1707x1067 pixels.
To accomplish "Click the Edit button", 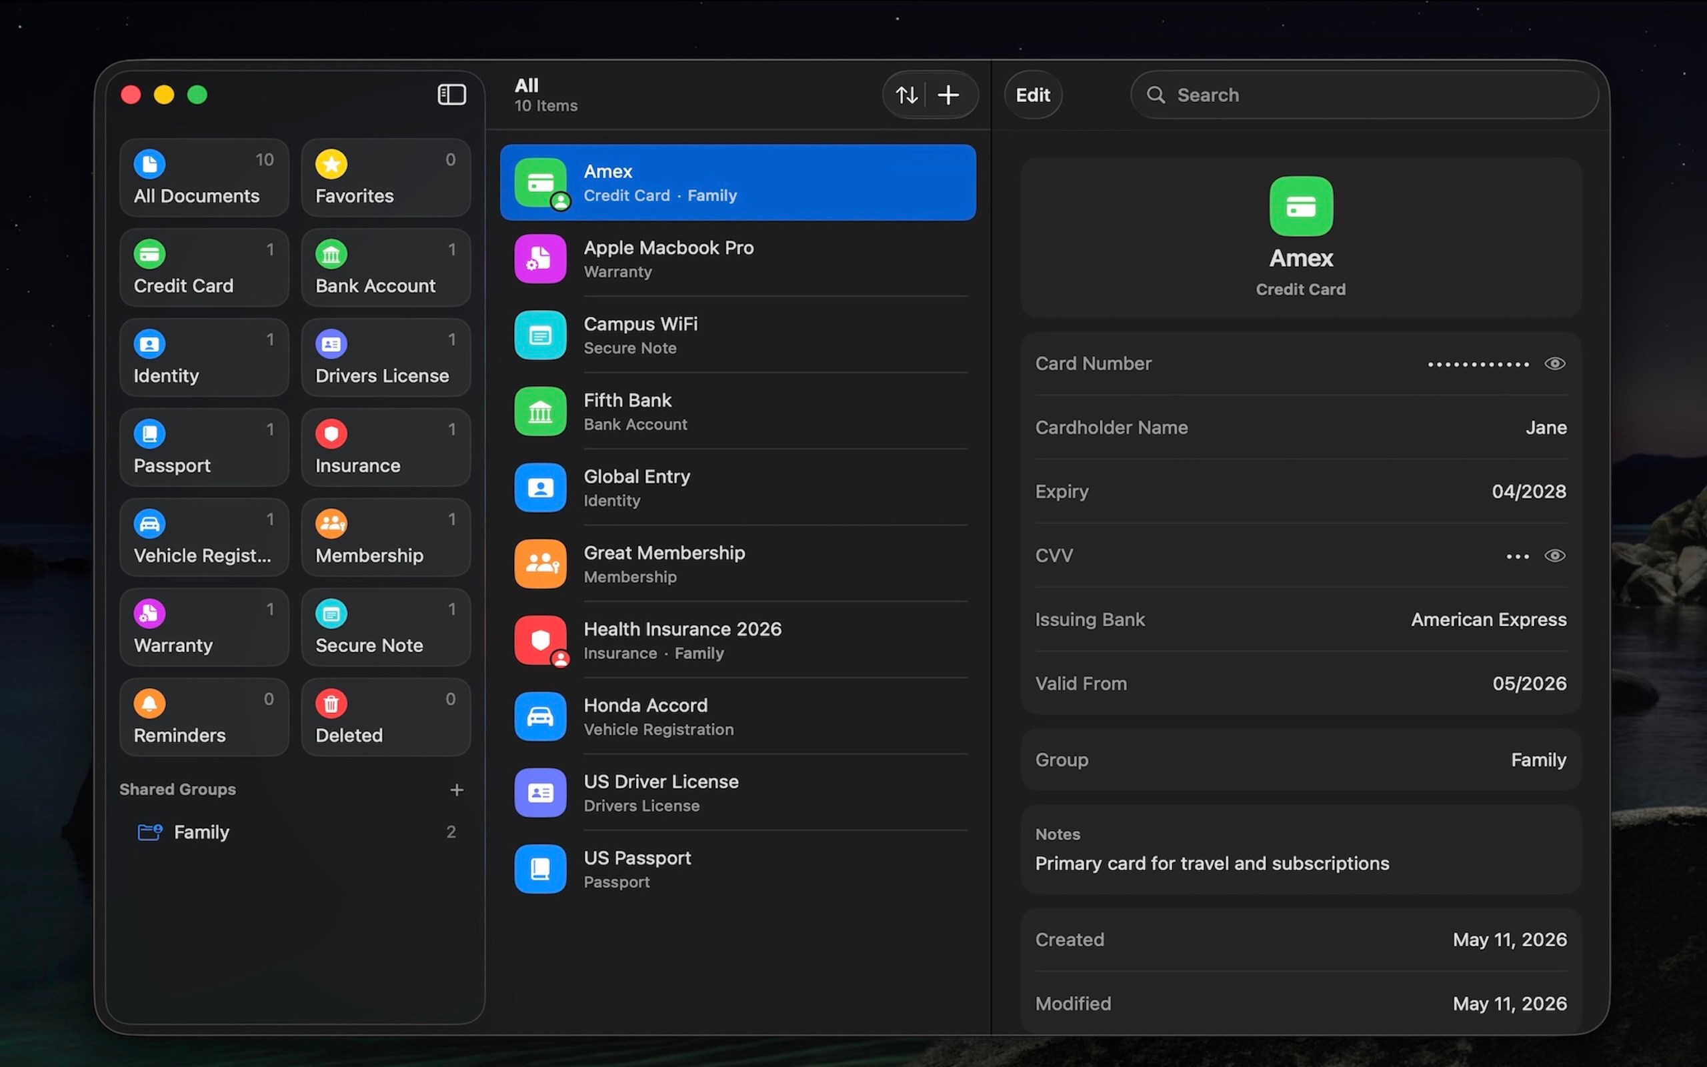I will coord(1033,95).
